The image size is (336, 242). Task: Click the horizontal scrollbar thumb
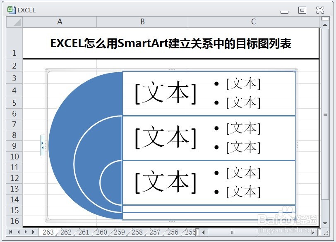point(233,232)
